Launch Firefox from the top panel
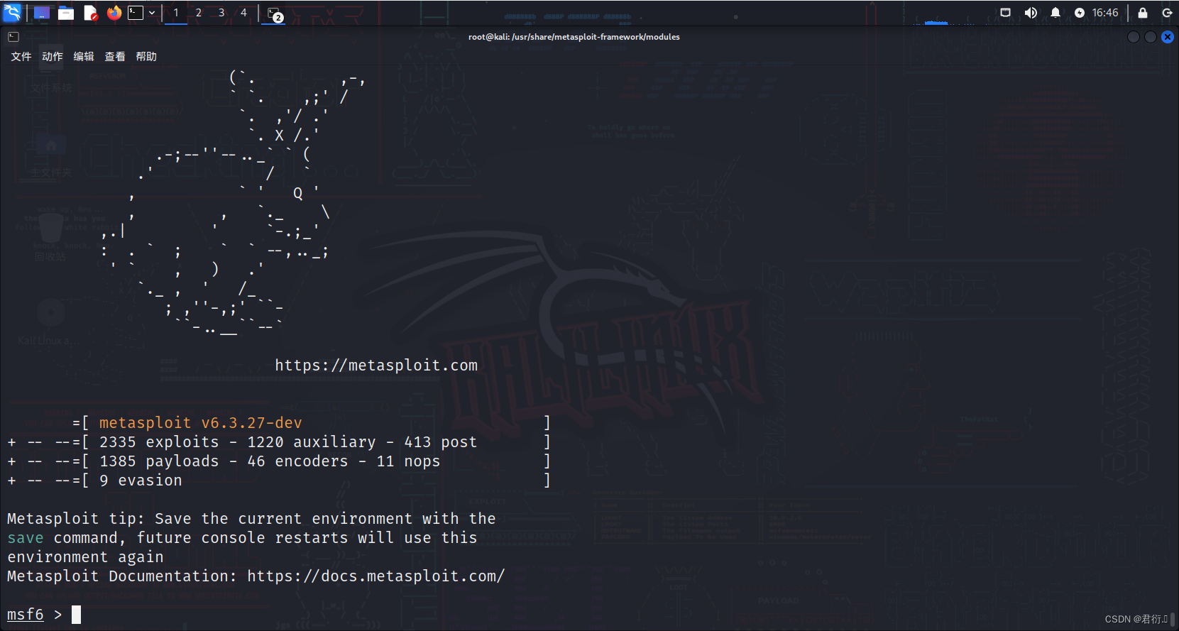The image size is (1179, 631). (114, 13)
